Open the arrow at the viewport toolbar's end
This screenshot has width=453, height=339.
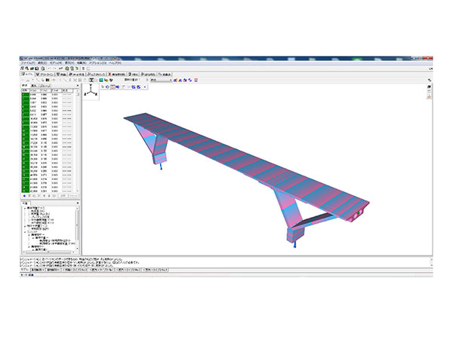tap(144, 87)
